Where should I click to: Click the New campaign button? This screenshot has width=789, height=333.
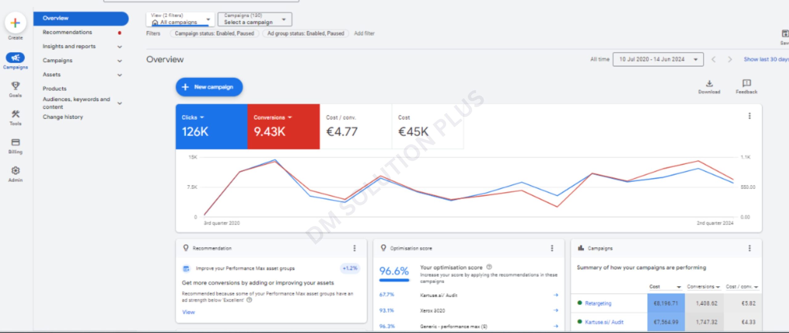pos(209,87)
